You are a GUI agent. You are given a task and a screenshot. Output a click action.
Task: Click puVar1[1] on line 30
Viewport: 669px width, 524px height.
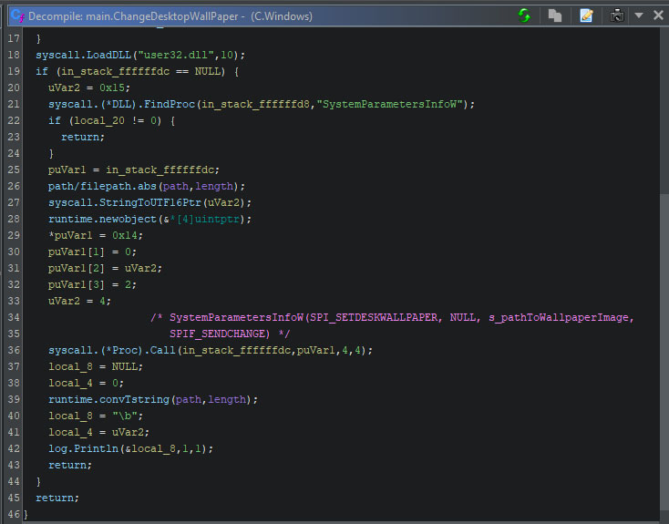pos(77,252)
